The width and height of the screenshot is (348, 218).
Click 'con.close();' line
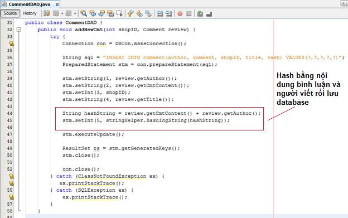81,169
